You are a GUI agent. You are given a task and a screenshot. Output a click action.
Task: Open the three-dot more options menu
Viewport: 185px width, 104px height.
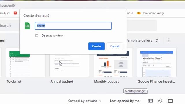point(169,40)
